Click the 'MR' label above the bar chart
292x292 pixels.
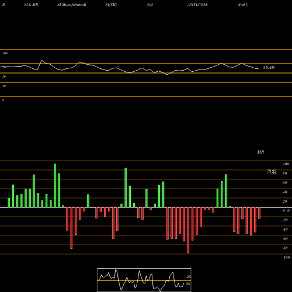(260, 152)
